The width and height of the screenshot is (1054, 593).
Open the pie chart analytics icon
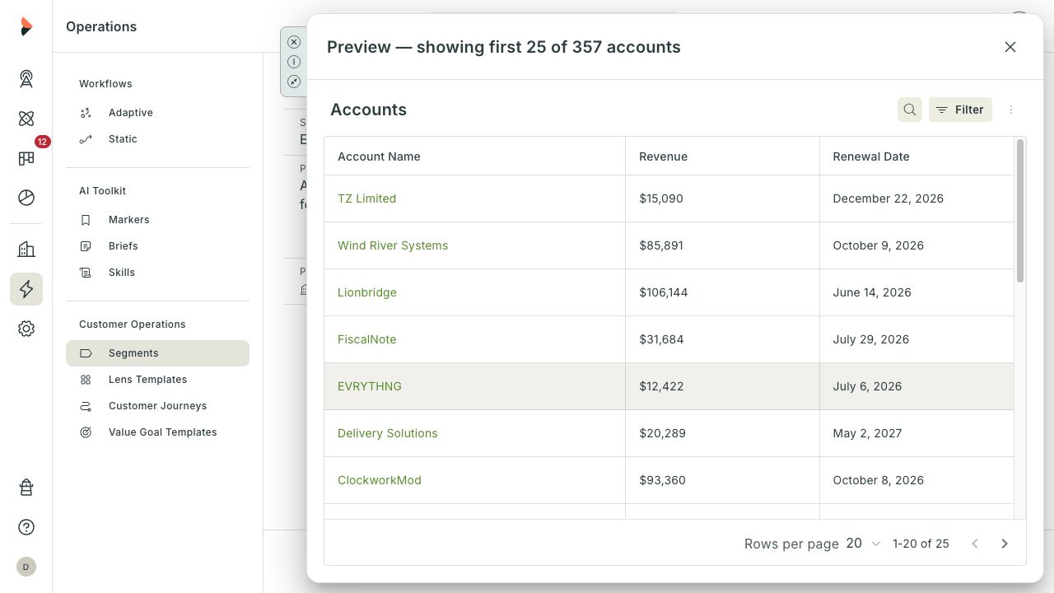[26, 198]
